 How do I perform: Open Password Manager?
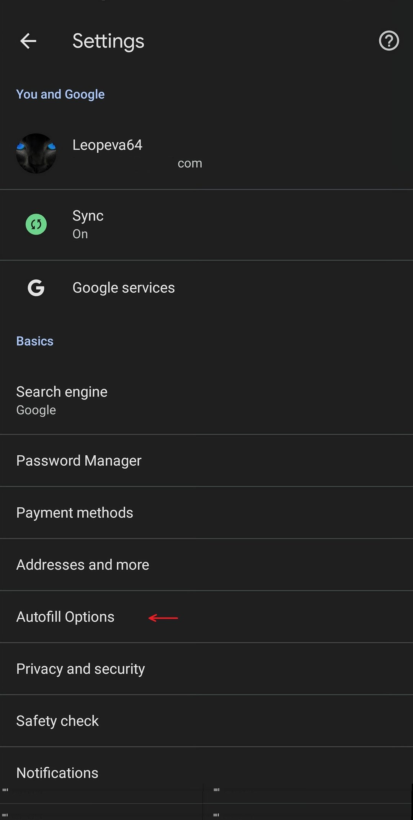(x=79, y=461)
